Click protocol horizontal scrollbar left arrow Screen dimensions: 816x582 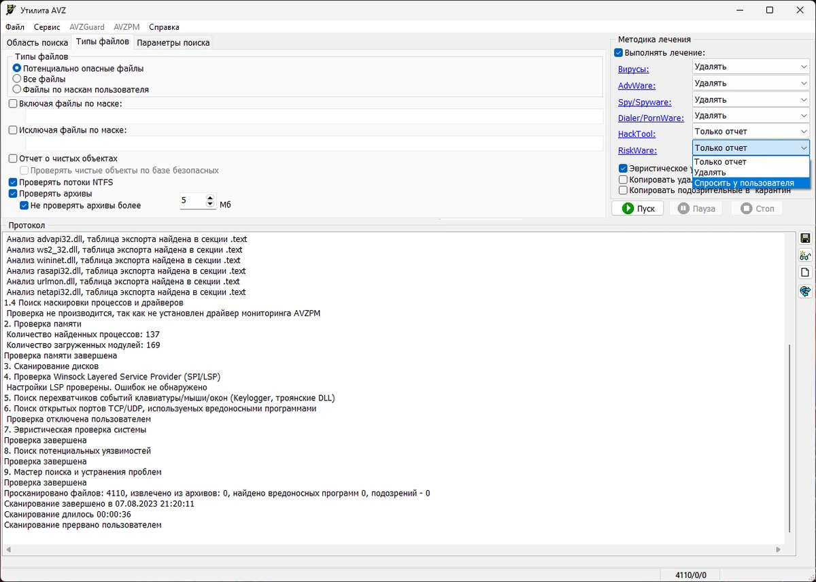(x=7, y=549)
